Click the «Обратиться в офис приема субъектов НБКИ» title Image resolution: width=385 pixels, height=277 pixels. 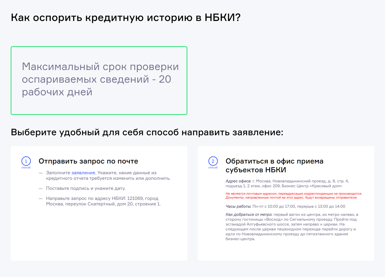click(275, 165)
